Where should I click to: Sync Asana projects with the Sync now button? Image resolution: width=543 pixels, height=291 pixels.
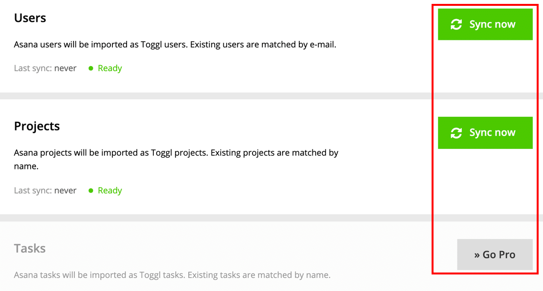pos(485,133)
